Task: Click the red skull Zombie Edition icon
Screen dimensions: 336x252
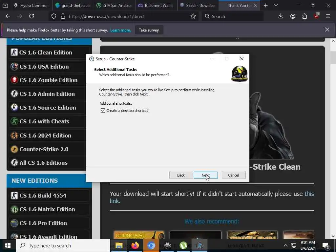Action: point(14,80)
